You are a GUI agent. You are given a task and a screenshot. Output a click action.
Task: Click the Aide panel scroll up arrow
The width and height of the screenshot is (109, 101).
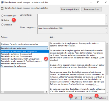coord(107,43)
